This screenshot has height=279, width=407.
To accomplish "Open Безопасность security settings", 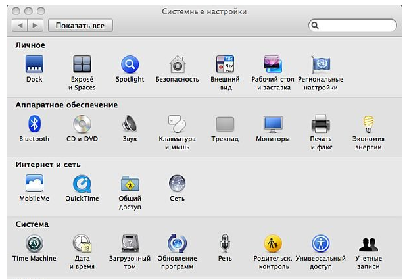I will tap(178, 64).
